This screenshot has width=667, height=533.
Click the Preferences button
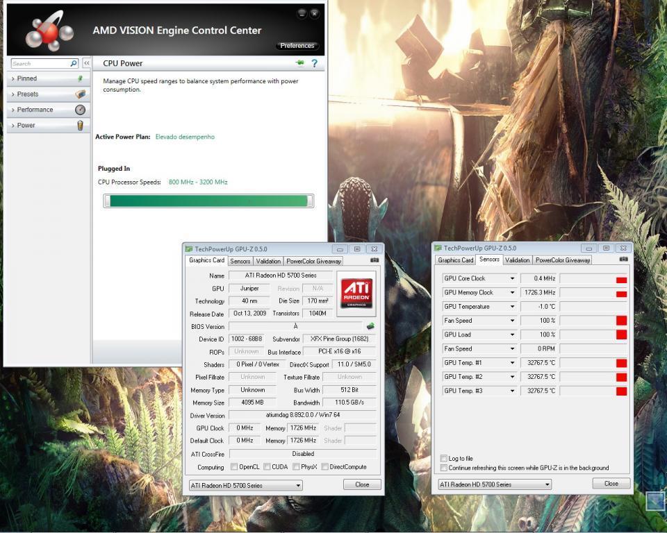[x=297, y=46]
